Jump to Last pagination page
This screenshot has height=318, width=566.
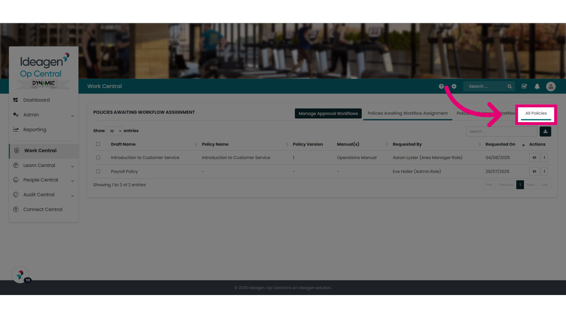tap(544, 185)
